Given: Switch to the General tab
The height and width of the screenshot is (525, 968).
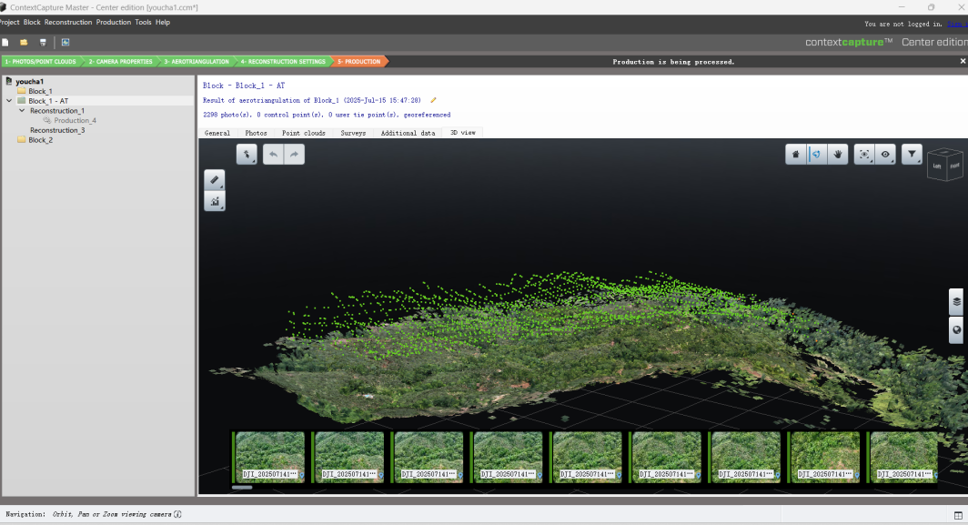Looking at the screenshot, I should [x=217, y=133].
